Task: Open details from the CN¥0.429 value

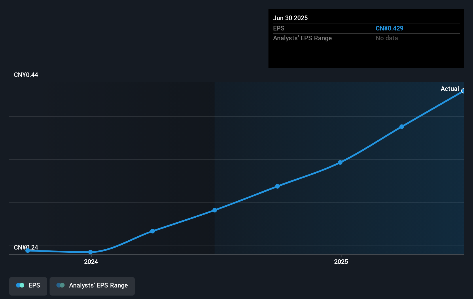Action: (389, 28)
